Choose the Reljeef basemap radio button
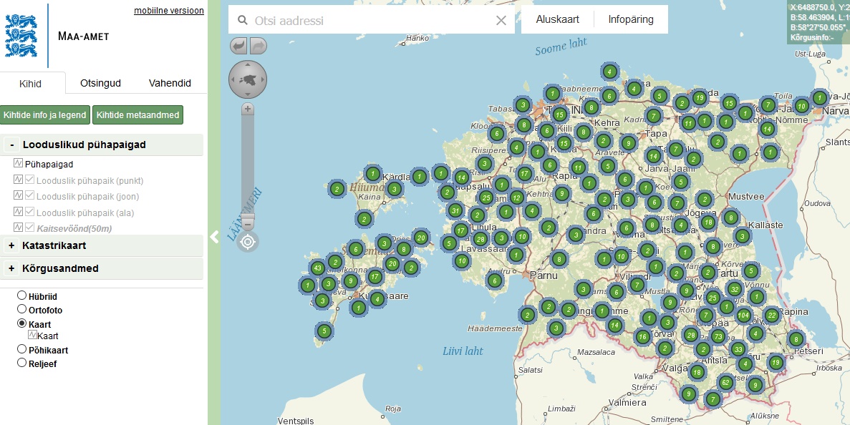This screenshot has width=850, height=425. 22,363
